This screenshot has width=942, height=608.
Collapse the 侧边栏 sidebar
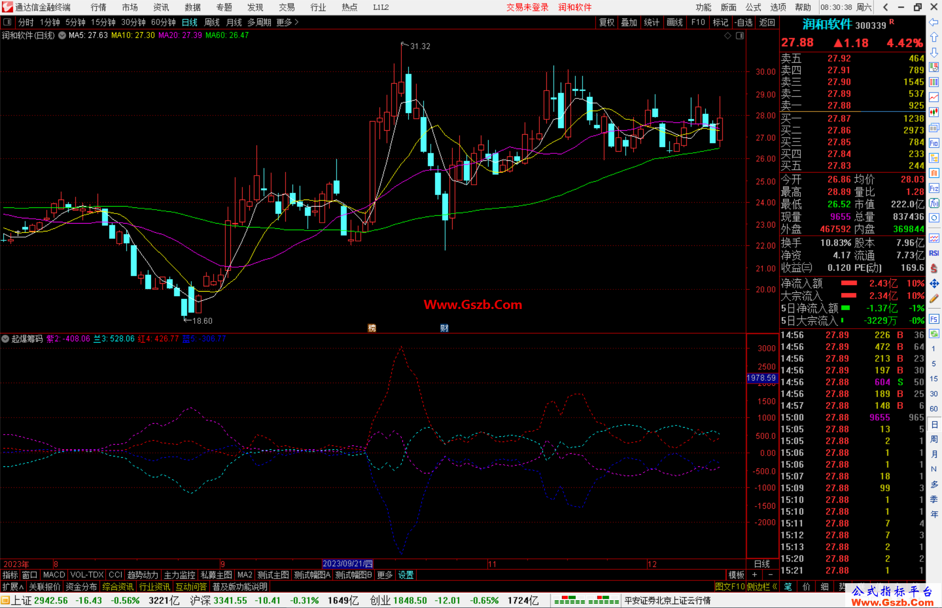[x=762, y=587]
